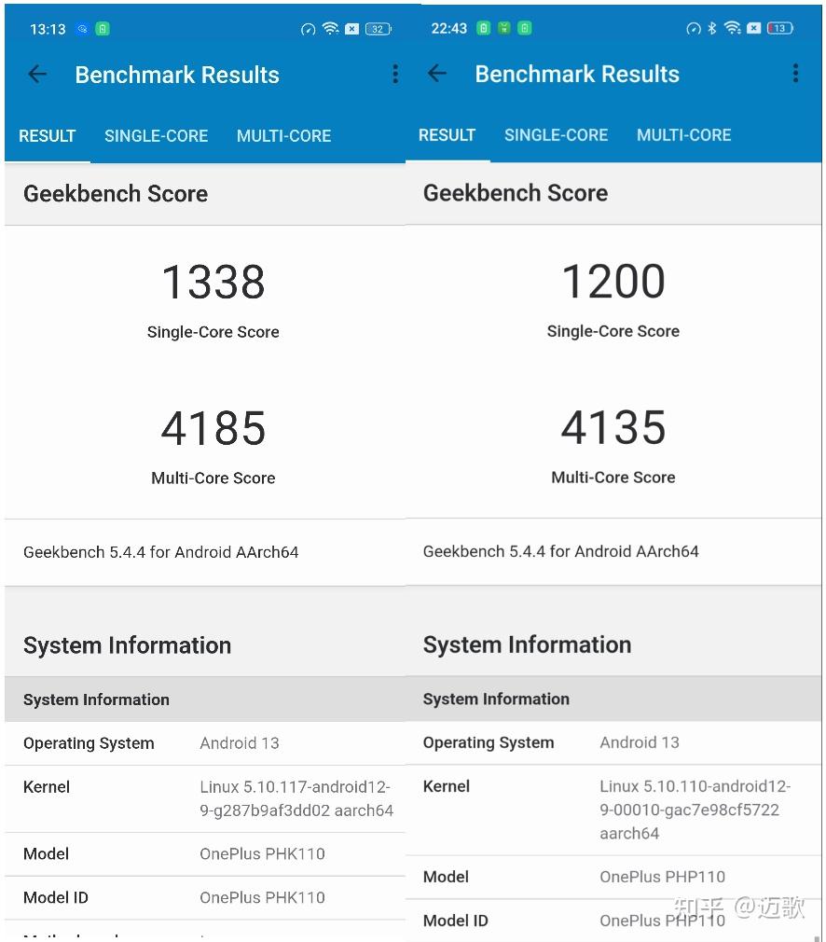Tap the Kernel row showing Linux 5.10.117
This screenshot has height=942, width=826.
(x=205, y=798)
